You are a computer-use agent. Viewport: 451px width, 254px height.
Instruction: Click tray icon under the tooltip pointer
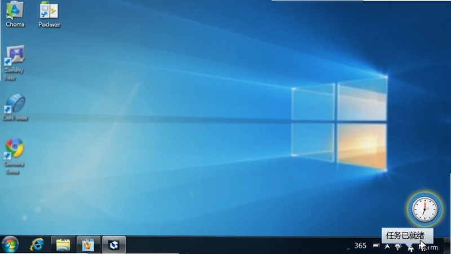coord(410,248)
